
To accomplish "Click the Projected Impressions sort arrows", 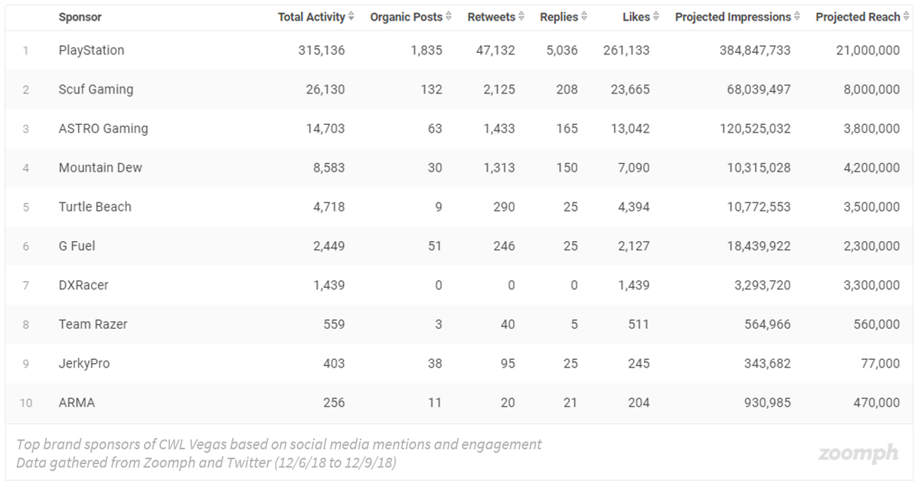I will point(797,17).
